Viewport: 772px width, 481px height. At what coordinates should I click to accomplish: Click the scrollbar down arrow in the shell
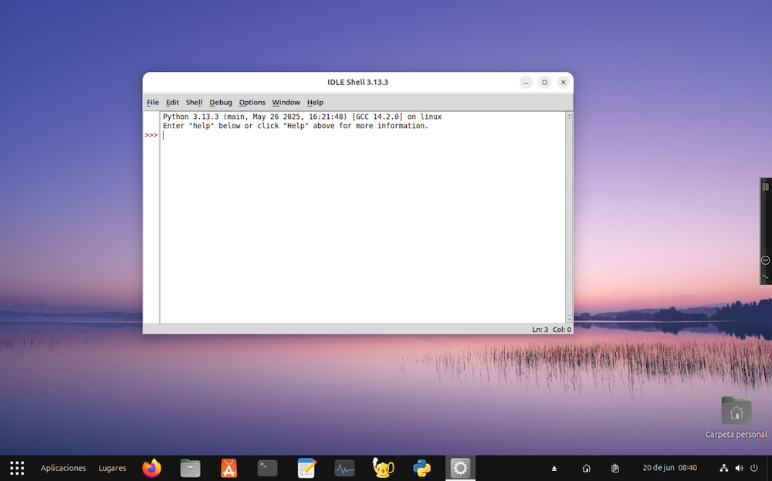[570, 319]
